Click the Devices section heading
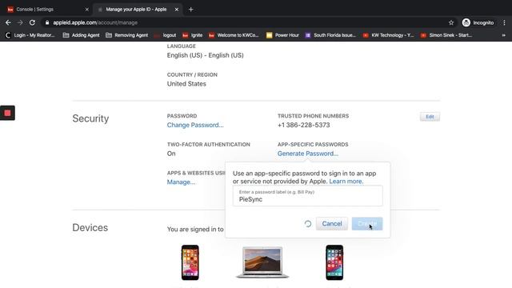This screenshot has height=288, width=512. click(90, 227)
